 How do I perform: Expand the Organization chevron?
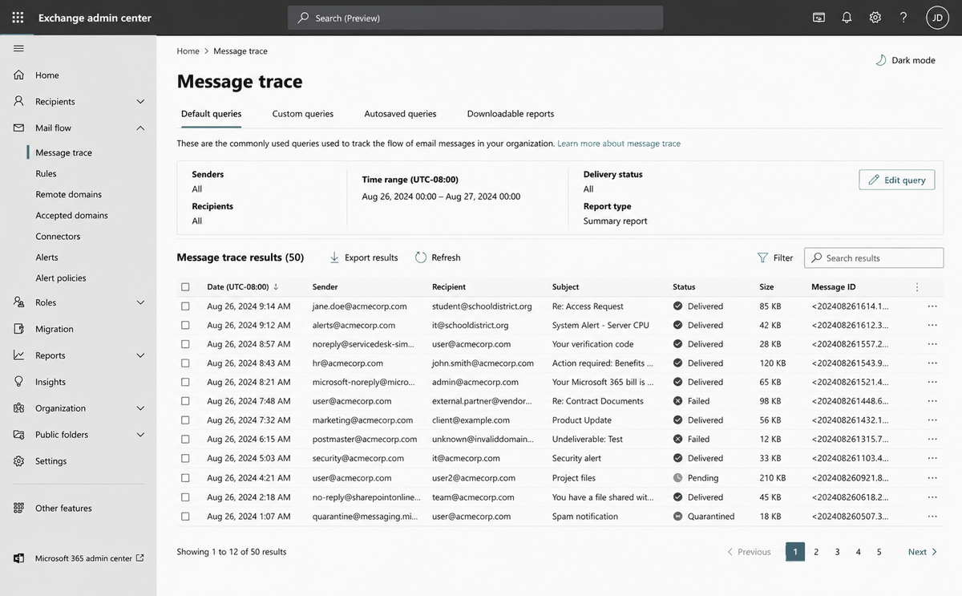point(140,408)
